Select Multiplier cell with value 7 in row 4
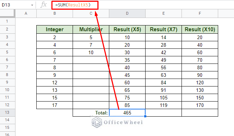This screenshot has width=234, height=136. click(91, 45)
